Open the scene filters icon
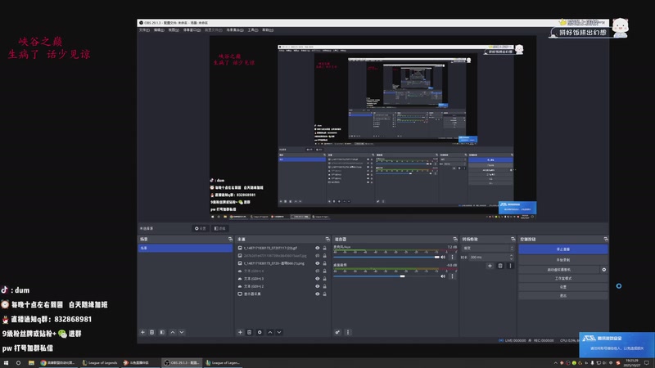The image size is (655, 368). click(x=162, y=332)
